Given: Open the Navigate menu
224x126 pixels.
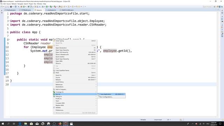Looking at the screenshot, I should pyautogui.click(x=20, y=4).
